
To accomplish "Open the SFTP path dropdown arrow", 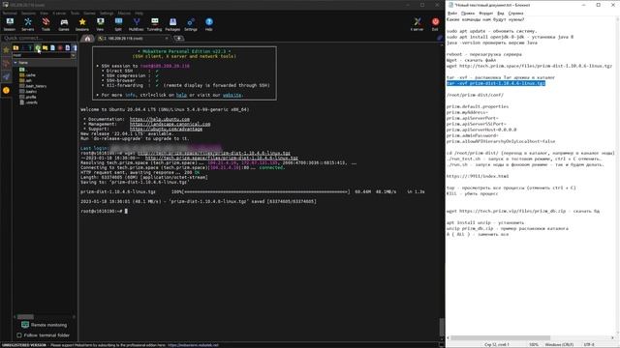I will [74, 56].
